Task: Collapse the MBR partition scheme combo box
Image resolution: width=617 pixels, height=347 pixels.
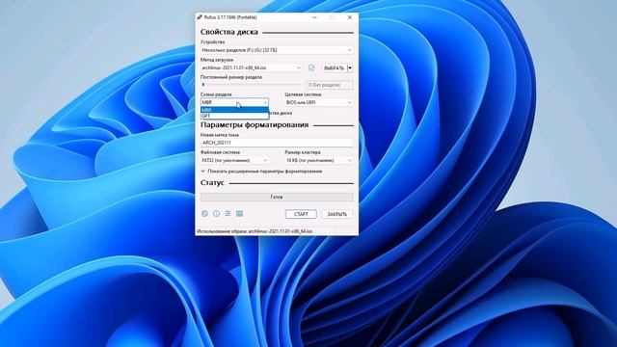Action: tap(234, 102)
